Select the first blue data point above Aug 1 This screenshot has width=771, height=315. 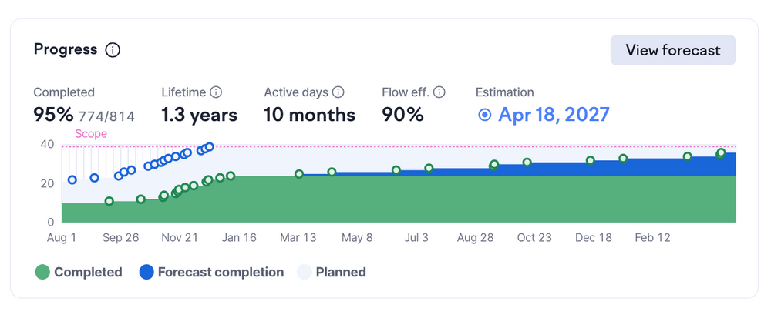pos(72,179)
